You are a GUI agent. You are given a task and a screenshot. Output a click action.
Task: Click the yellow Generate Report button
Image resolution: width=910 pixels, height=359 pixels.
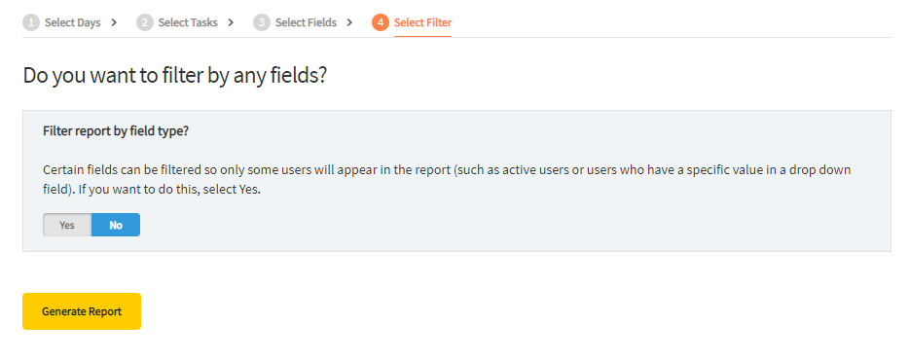82,311
